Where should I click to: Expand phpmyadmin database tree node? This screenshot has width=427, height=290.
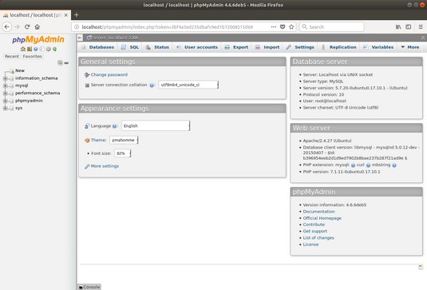(5, 101)
